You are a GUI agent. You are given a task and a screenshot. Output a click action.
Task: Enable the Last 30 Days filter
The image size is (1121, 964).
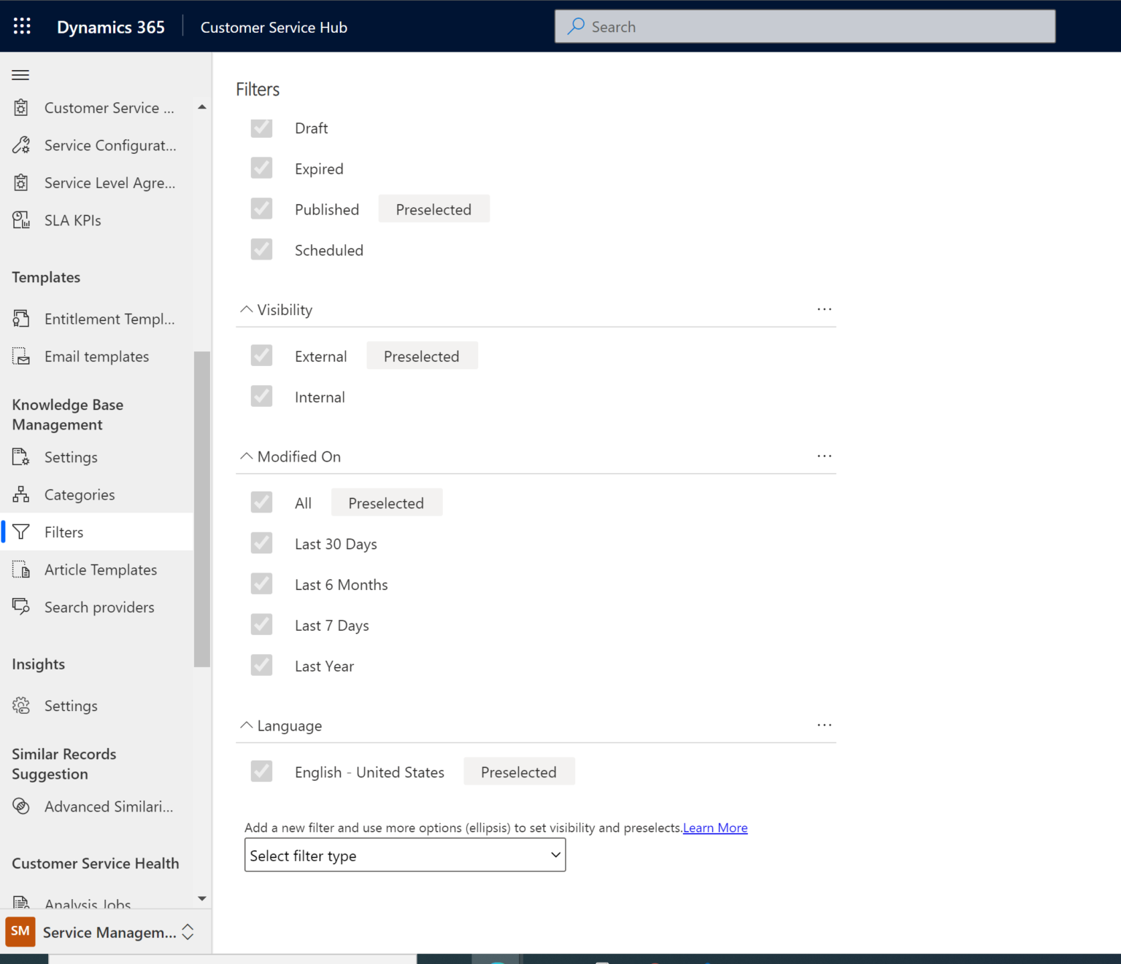[x=261, y=543]
